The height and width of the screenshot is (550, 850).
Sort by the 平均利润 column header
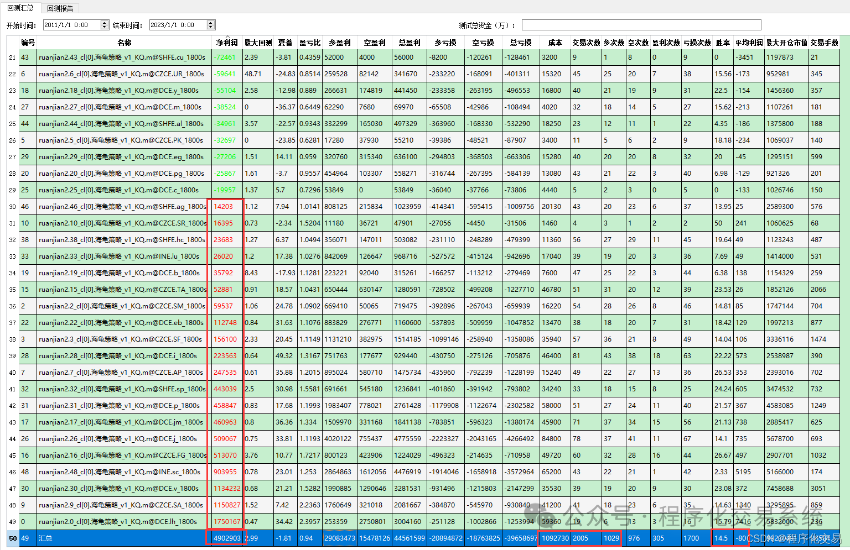749,43
